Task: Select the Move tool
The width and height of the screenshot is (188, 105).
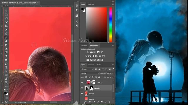Action: 6,11
